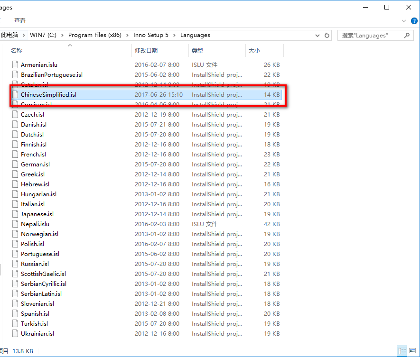Expand the ribbon with the chevron arrow
The width and height of the screenshot is (420, 357).
(404, 21)
